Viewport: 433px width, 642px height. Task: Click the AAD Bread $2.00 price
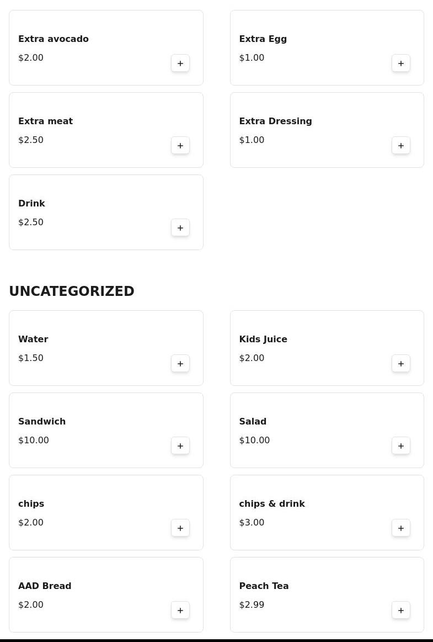coord(31,605)
